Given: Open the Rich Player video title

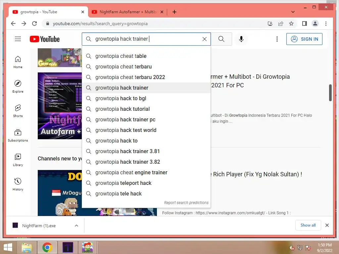Looking at the screenshot, I should coord(256,174).
